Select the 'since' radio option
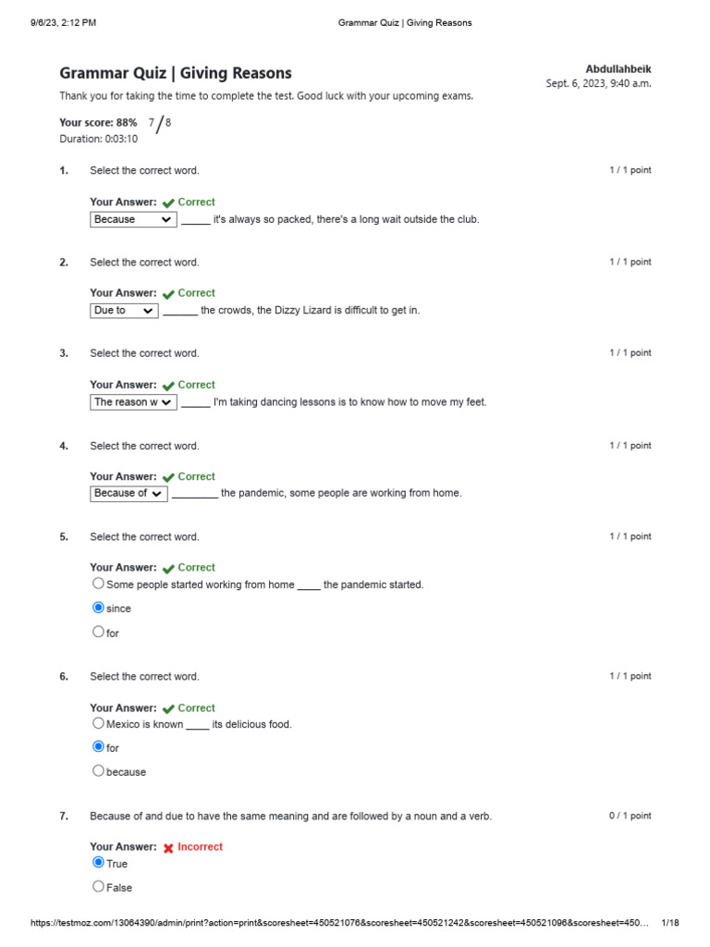 pyautogui.click(x=99, y=608)
